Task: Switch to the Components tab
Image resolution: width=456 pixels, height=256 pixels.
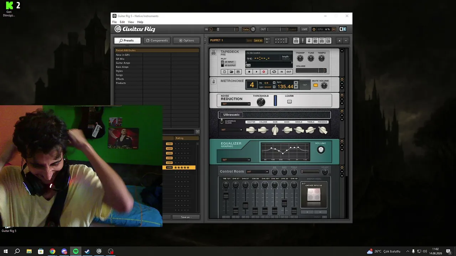Action: pos(157,41)
